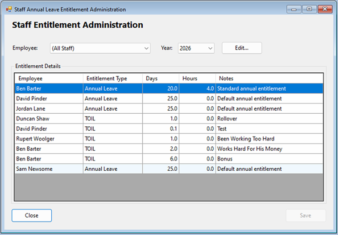Click Duncan Shaw's TOIL entitlement type cell

pos(113,119)
